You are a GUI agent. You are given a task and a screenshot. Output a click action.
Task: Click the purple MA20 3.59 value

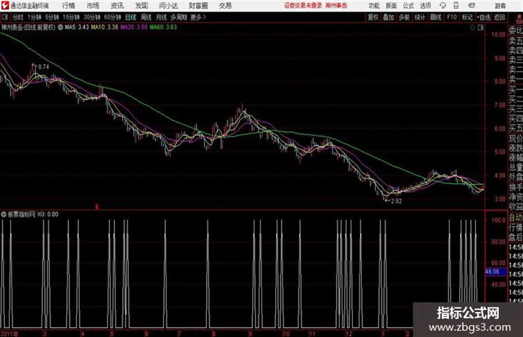(134, 27)
